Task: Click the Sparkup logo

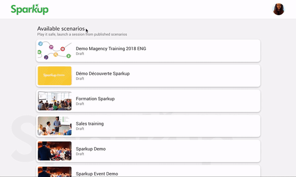Action: click(30, 9)
